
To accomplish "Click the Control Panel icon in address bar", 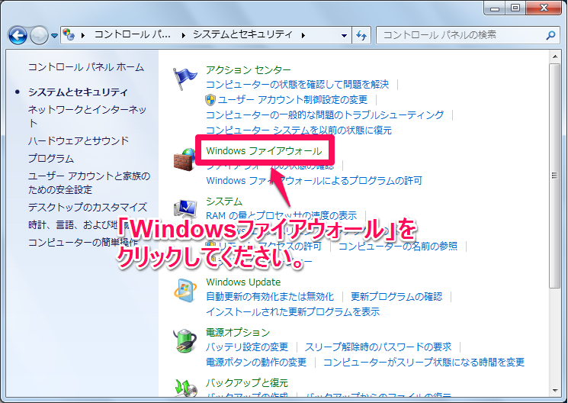I will coord(69,34).
